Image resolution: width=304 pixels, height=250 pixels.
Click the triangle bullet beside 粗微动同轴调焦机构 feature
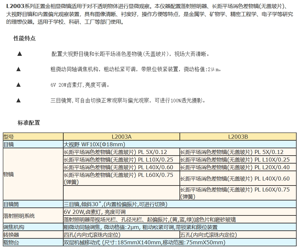(x=19, y=69)
